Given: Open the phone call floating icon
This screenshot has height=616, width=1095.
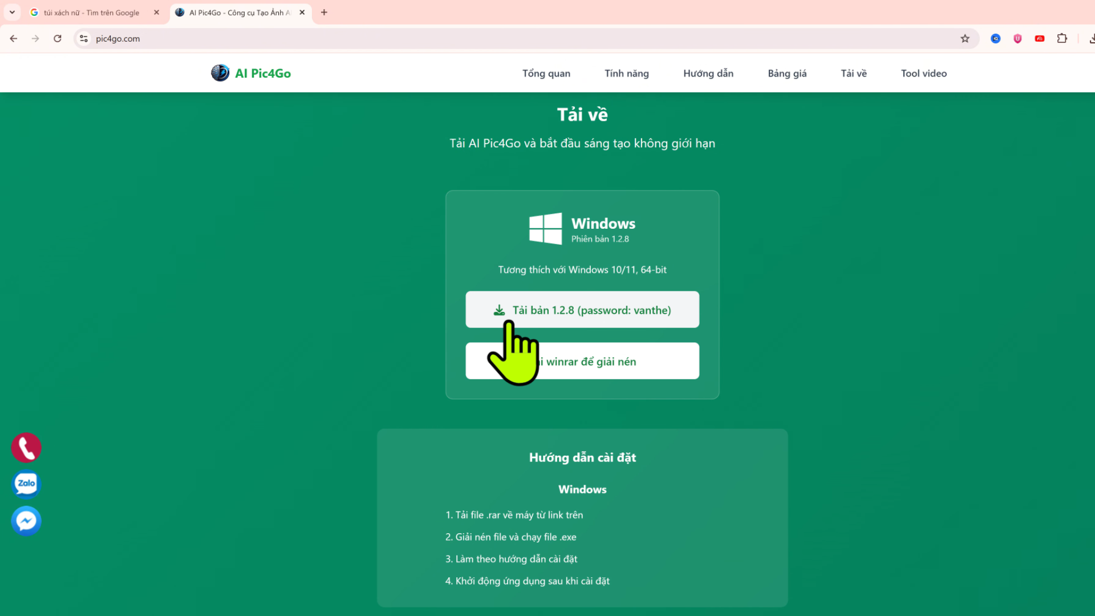Looking at the screenshot, I should coord(26,448).
